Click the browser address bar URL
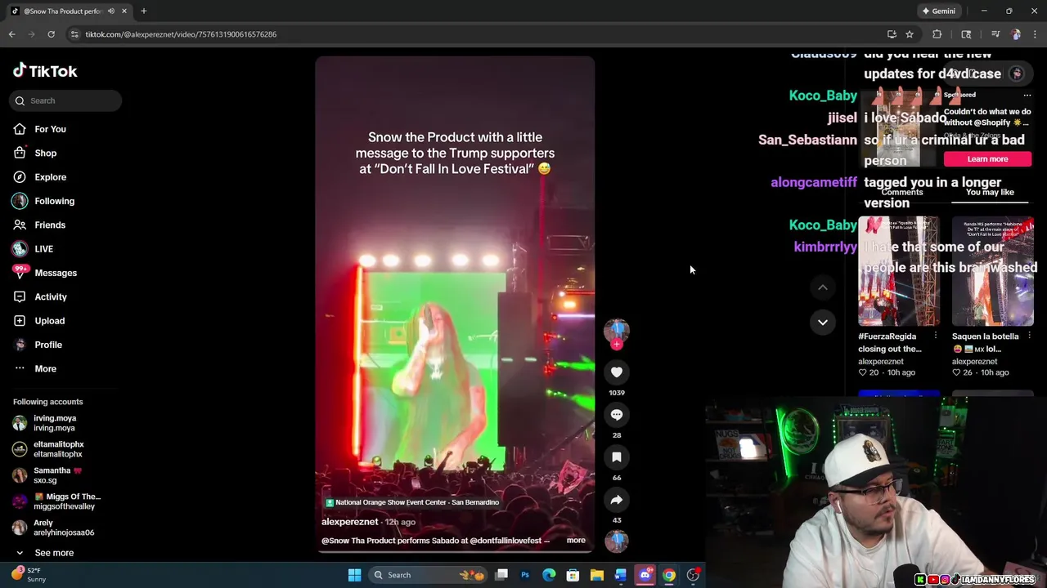 click(x=181, y=34)
